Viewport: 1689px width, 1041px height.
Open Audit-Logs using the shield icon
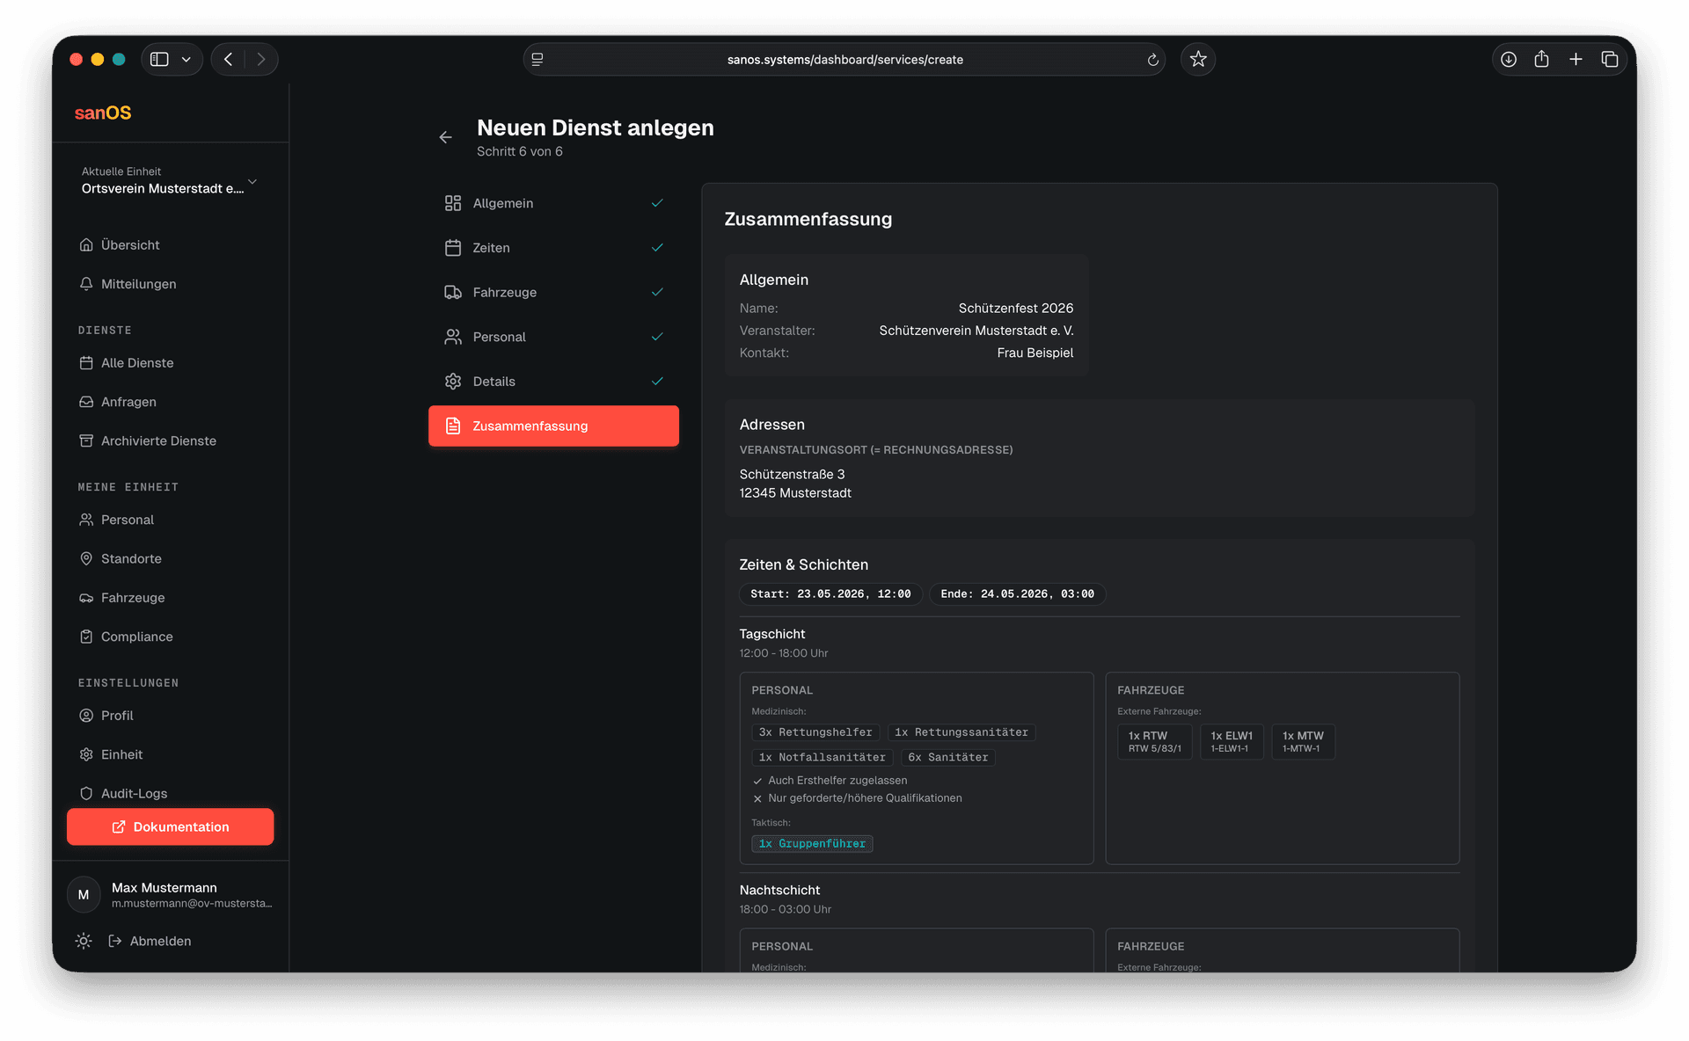(86, 793)
